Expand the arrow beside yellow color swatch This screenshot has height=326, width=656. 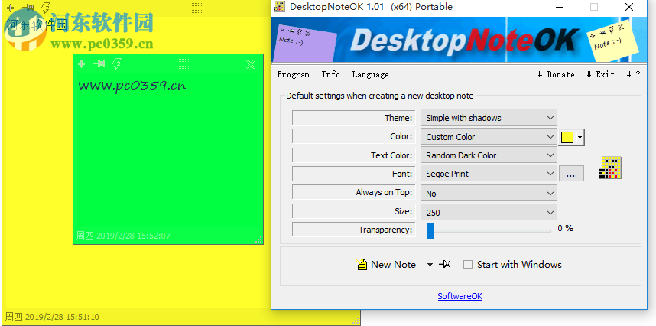tap(580, 137)
